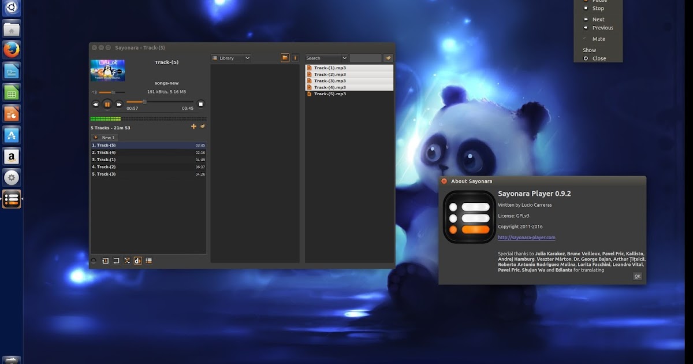Open the sayonara-player.com link

coord(527,237)
